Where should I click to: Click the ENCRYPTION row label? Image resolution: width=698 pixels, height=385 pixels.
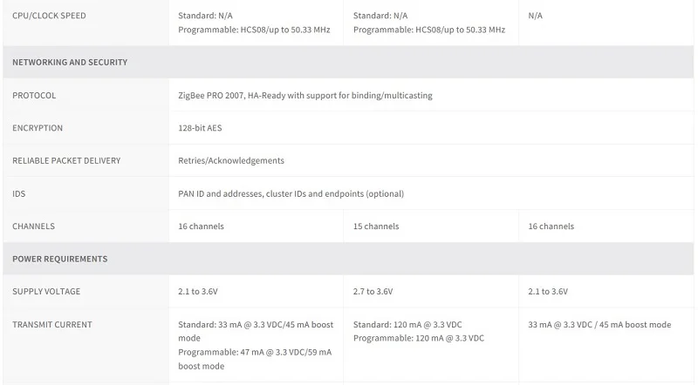(38, 128)
